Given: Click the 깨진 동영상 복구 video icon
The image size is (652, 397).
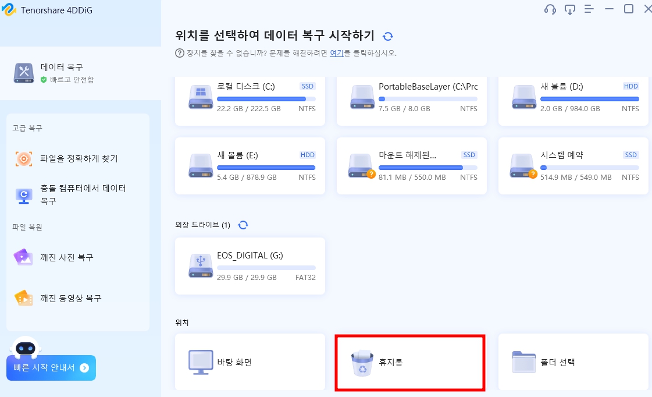Looking at the screenshot, I should pos(23,298).
